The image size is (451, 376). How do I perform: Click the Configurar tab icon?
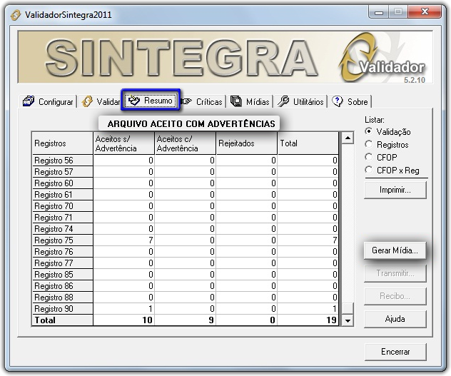pos(29,101)
